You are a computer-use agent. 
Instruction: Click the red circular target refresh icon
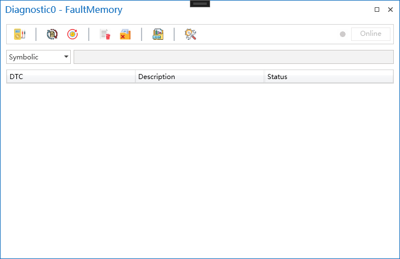(x=72, y=34)
